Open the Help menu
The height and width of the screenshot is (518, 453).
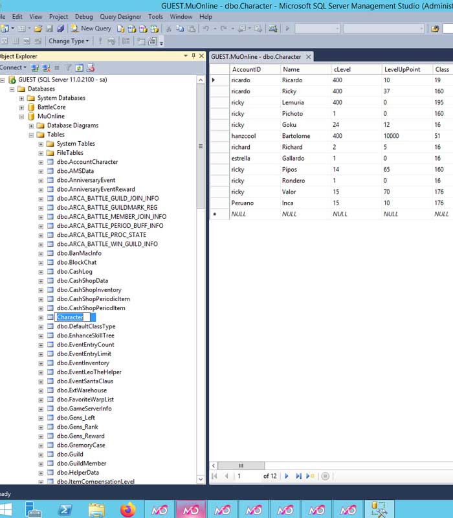coord(205,17)
